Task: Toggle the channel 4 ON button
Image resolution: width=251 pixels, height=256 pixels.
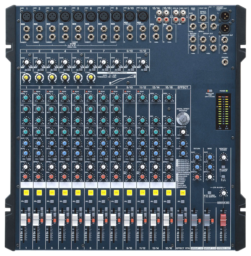Action: [x=65, y=192]
